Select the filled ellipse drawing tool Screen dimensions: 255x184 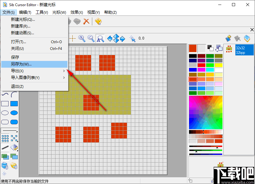pos(14,113)
